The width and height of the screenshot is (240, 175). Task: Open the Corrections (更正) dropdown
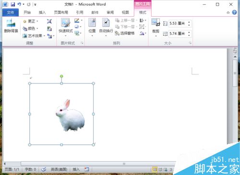pyautogui.click(x=31, y=21)
